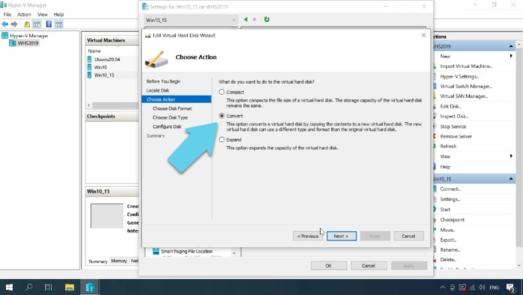Click the Win10 virtual machine row
The height and width of the screenshot is (295, 523).
pyautogui.click(x=112, y=67)
